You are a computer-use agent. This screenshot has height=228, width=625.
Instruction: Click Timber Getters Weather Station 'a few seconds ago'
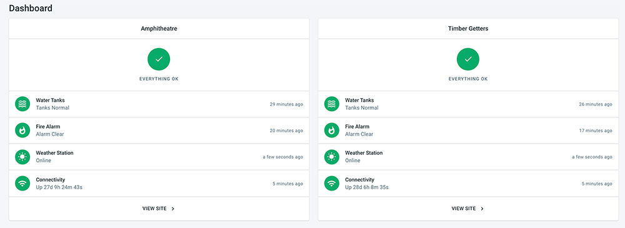(592, 157)
